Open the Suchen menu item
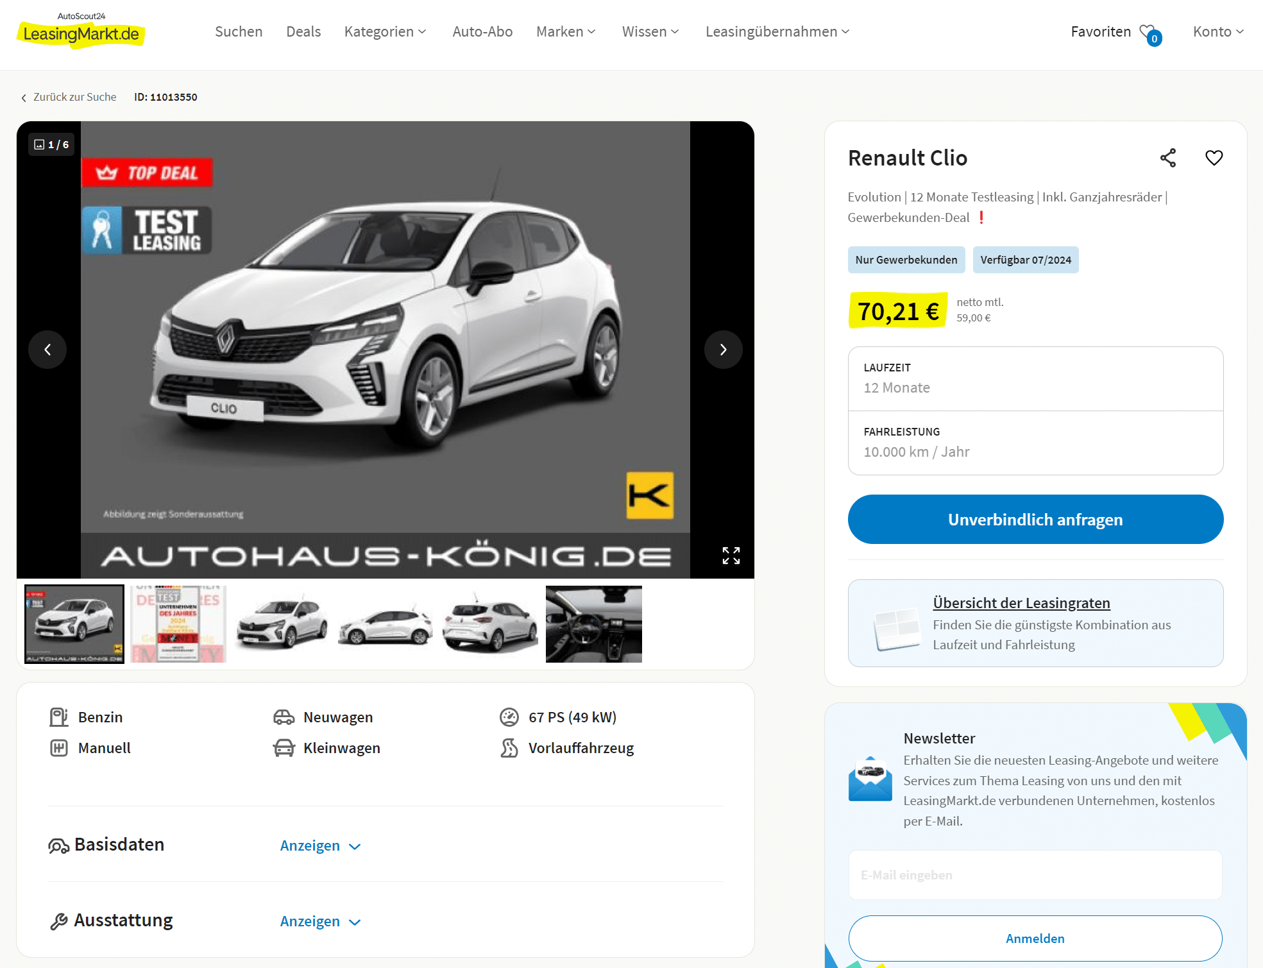This screenshot has width=1263, height=968. 239,31
